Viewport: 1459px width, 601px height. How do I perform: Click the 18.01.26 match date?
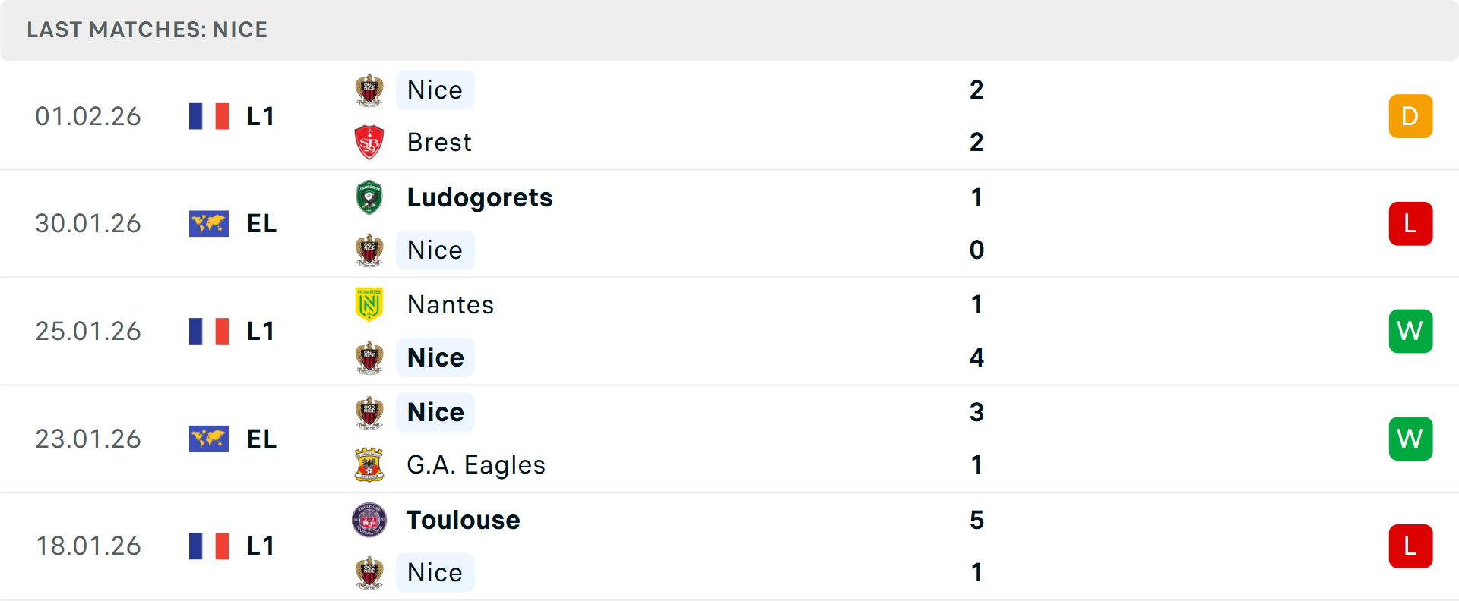(x=88, y=546)
